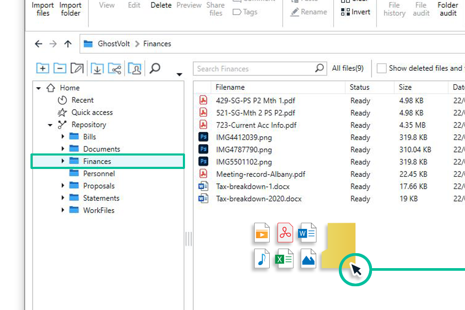The image size is (465, 310).
Task: Select the Statements folder label
Action: tap(101, 198)
